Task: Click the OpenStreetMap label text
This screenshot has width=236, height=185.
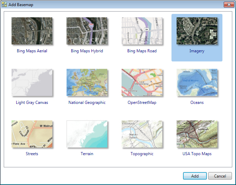Action: click(x=142, y=103)
